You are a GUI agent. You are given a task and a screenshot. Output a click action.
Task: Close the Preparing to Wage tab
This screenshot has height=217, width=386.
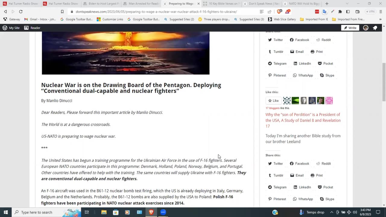(198, 4)
